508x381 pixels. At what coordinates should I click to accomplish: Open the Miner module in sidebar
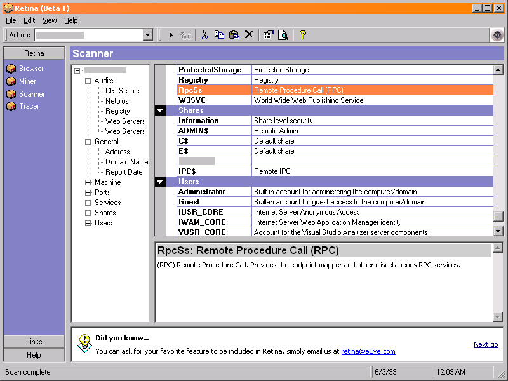point(27,81)
